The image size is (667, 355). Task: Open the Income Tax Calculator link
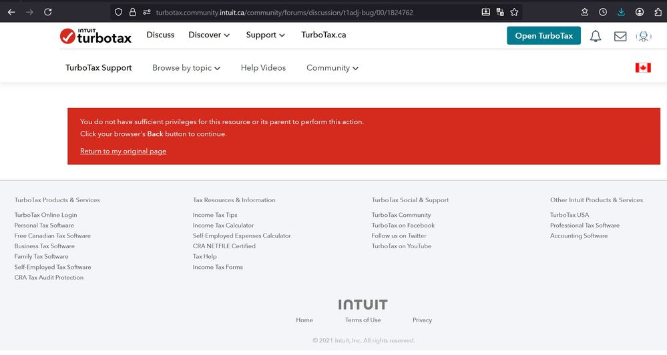[x=223, y=226]
